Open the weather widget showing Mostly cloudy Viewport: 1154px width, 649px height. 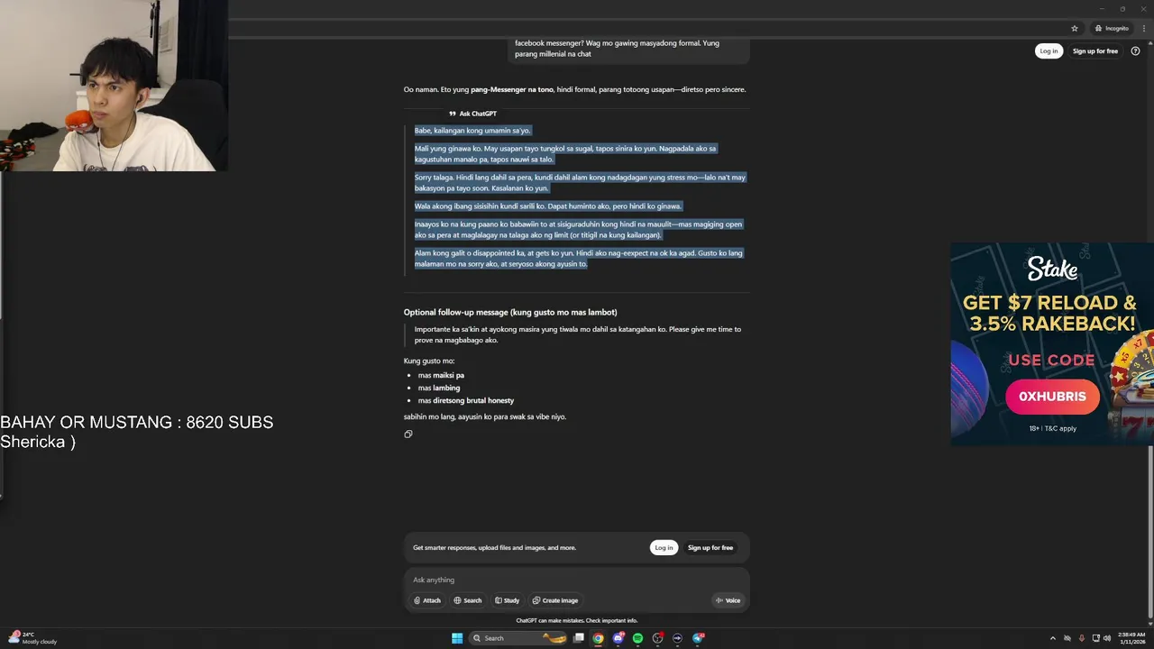pos(32,638)
